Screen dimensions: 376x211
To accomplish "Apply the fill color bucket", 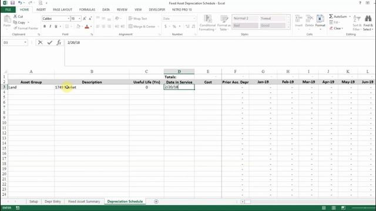I will coord(78,26).
